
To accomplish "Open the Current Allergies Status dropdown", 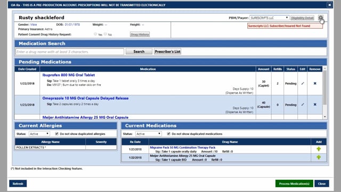I will (39, 134).
